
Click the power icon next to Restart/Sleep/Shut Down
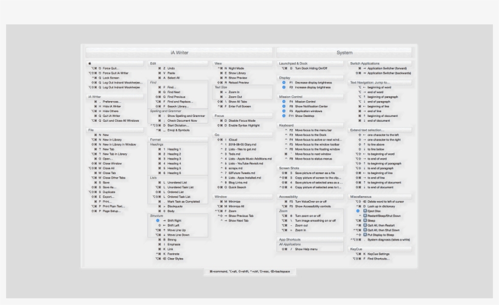tap(365, 216)
